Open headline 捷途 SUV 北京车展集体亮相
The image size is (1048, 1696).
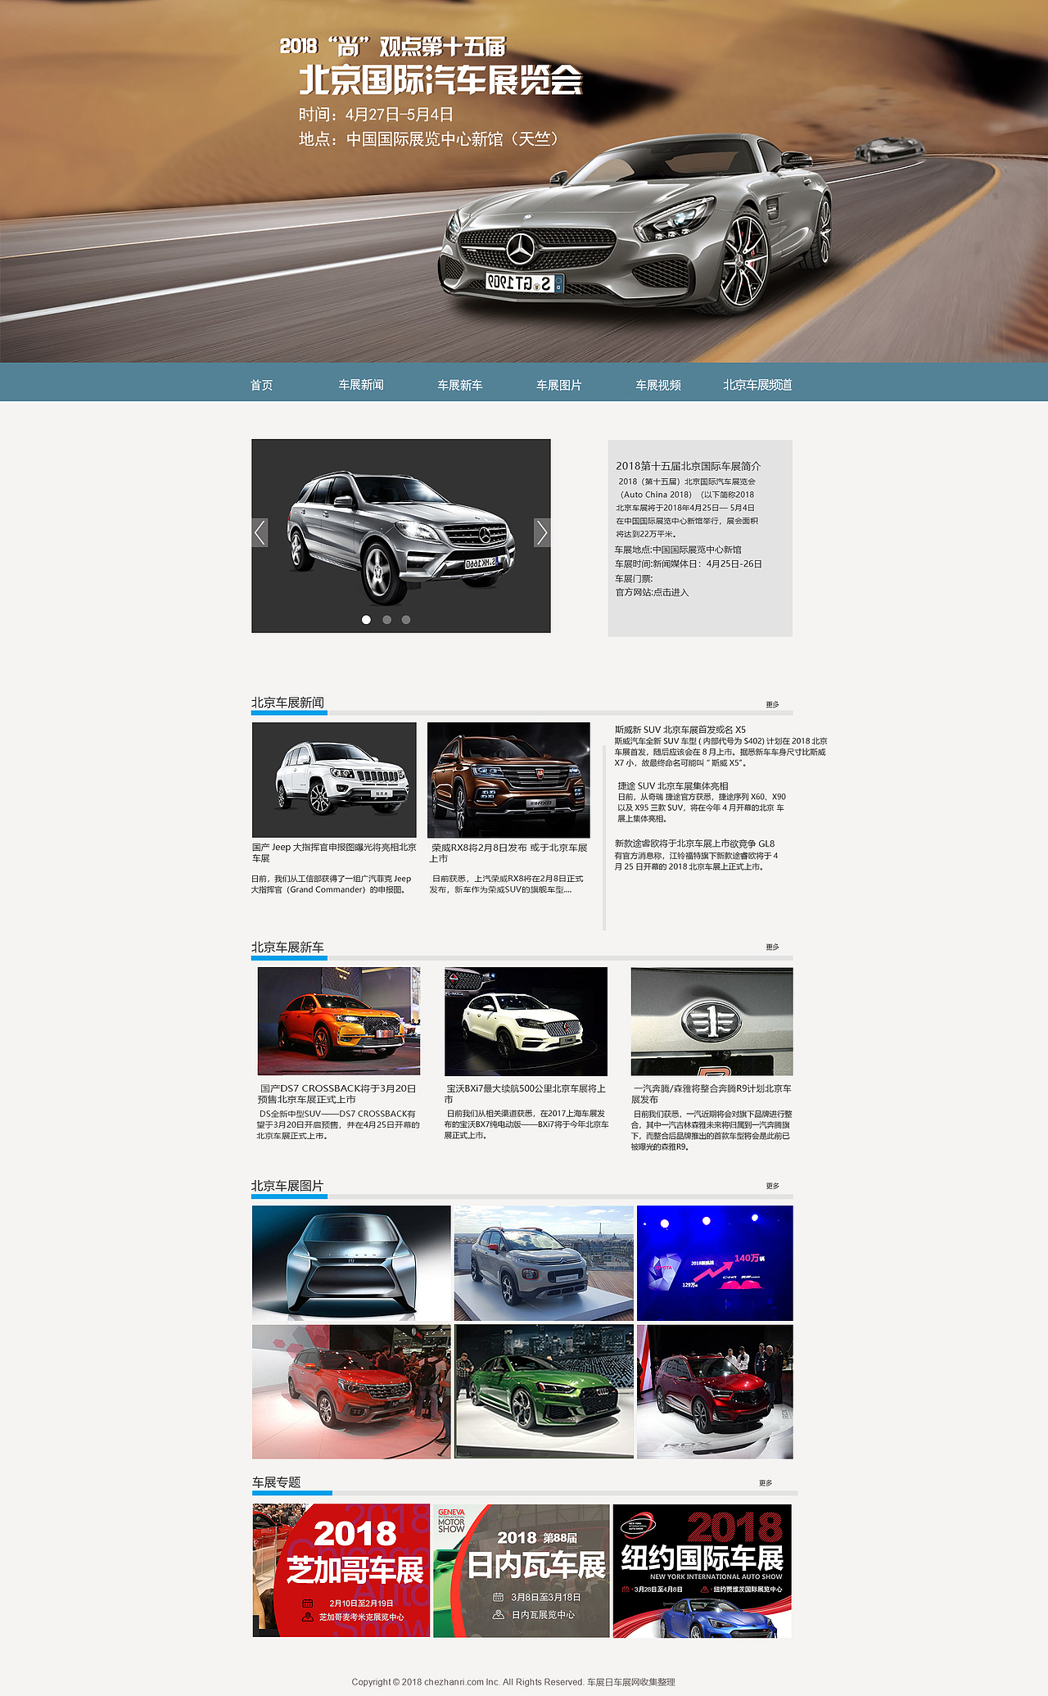673,786
